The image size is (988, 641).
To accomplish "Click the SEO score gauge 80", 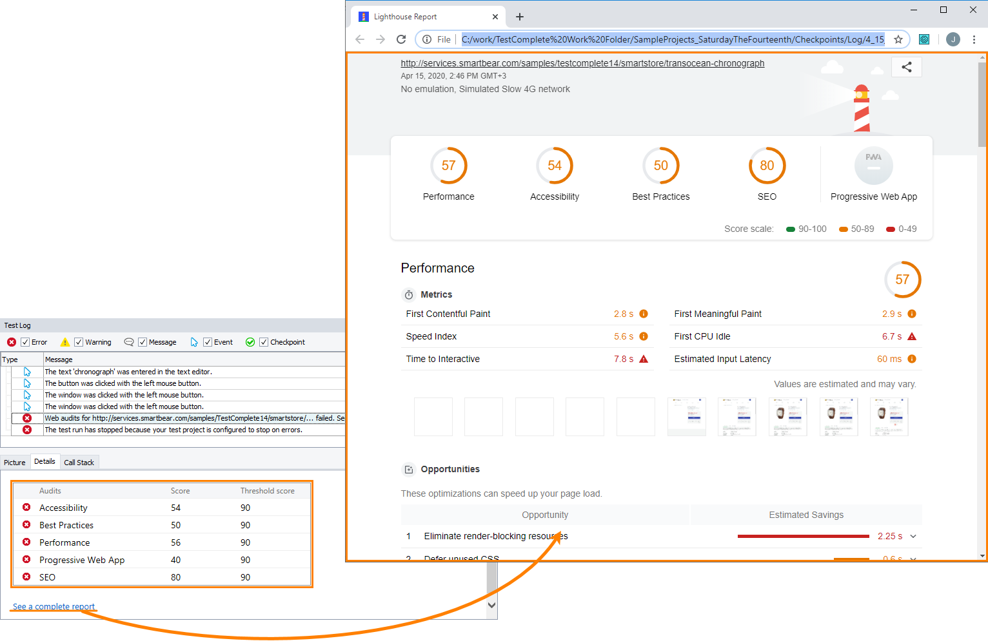I will tap(767, 166).
